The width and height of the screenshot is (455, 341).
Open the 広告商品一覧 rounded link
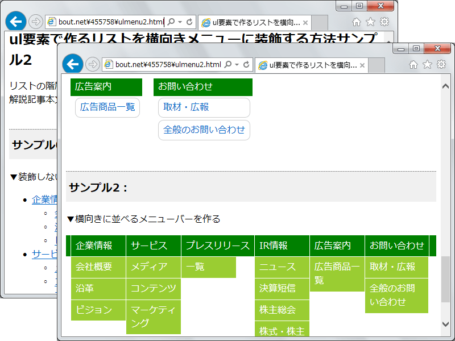(107, 107)
